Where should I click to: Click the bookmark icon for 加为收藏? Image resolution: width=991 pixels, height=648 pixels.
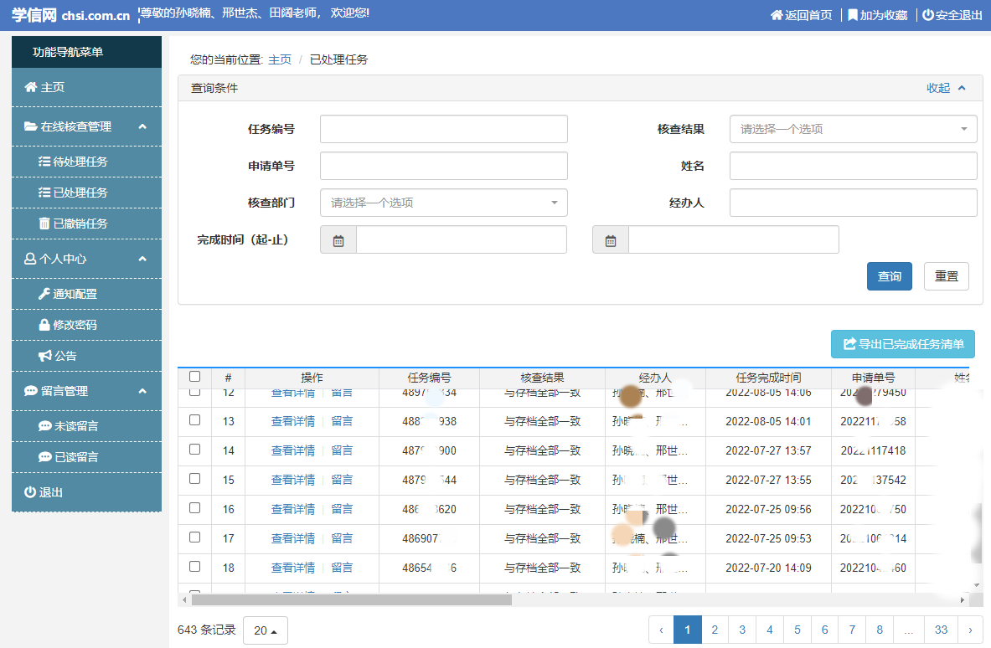pyautogui.click(x=852, y=15)
